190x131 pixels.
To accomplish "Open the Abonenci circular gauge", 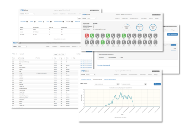I will click(x=126, y=27).
